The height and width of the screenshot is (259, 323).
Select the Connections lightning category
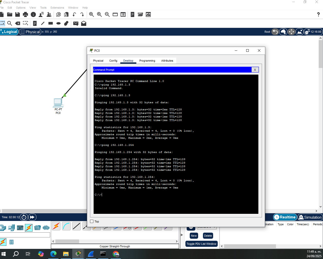[28, 228]
